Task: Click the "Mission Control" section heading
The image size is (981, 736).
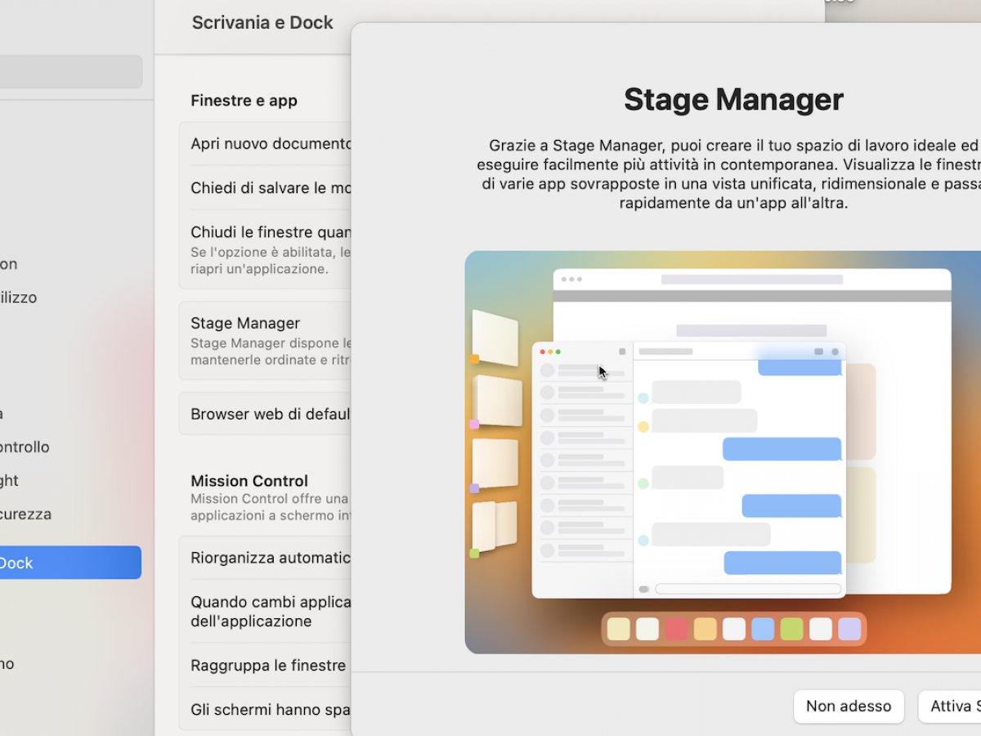Action: [249, 481]
